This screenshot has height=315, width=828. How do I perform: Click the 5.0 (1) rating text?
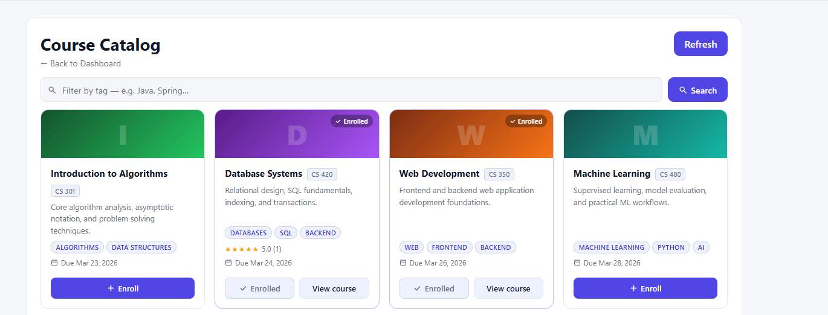pyautogui.click(x=271, y=249)
